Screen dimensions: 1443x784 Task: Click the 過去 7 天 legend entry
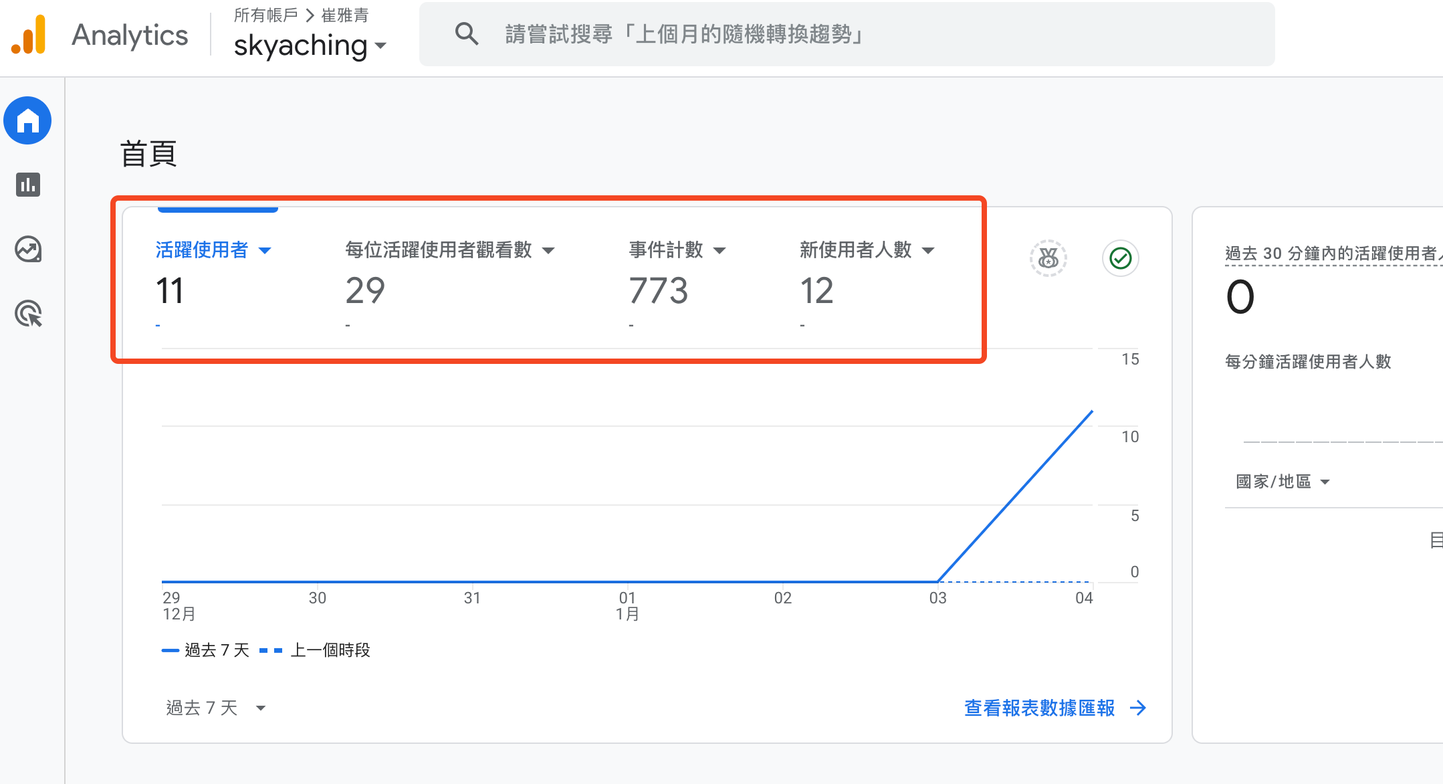tap(205, 650)
